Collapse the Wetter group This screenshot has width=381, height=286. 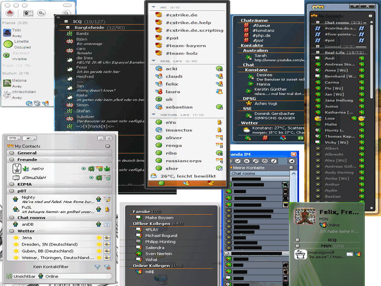(x=11, y=231)
